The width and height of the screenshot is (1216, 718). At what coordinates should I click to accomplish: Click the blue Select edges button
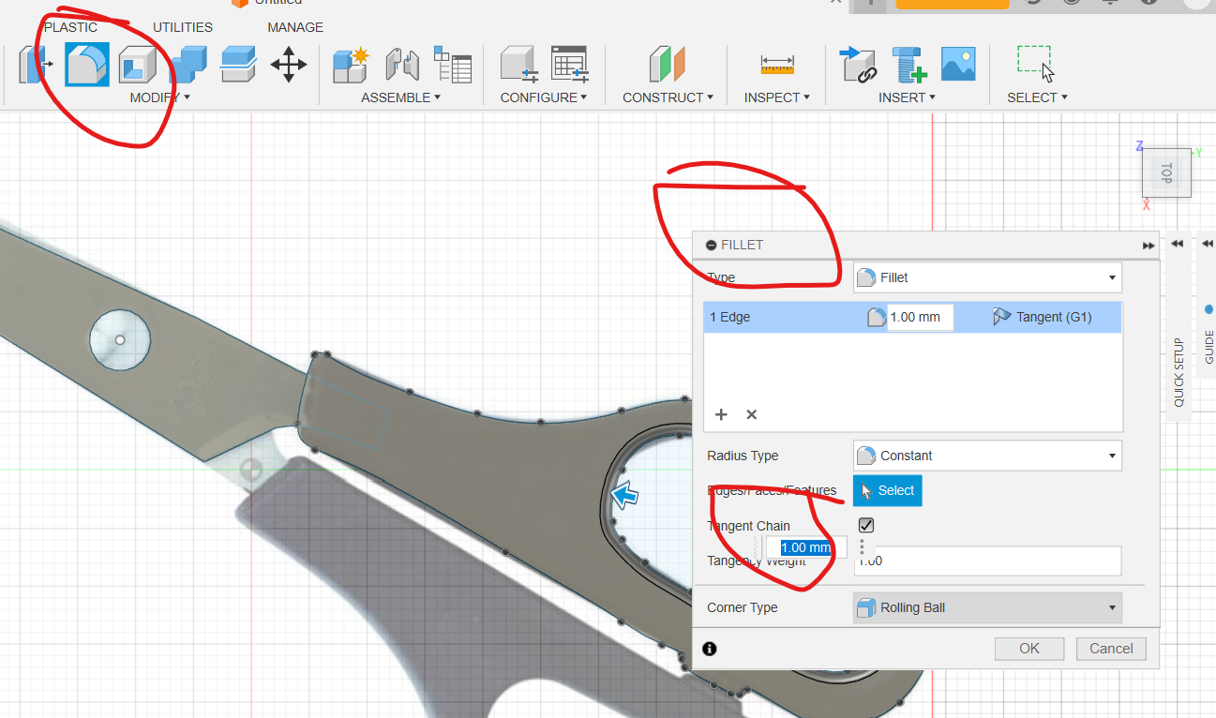point(888,490)
